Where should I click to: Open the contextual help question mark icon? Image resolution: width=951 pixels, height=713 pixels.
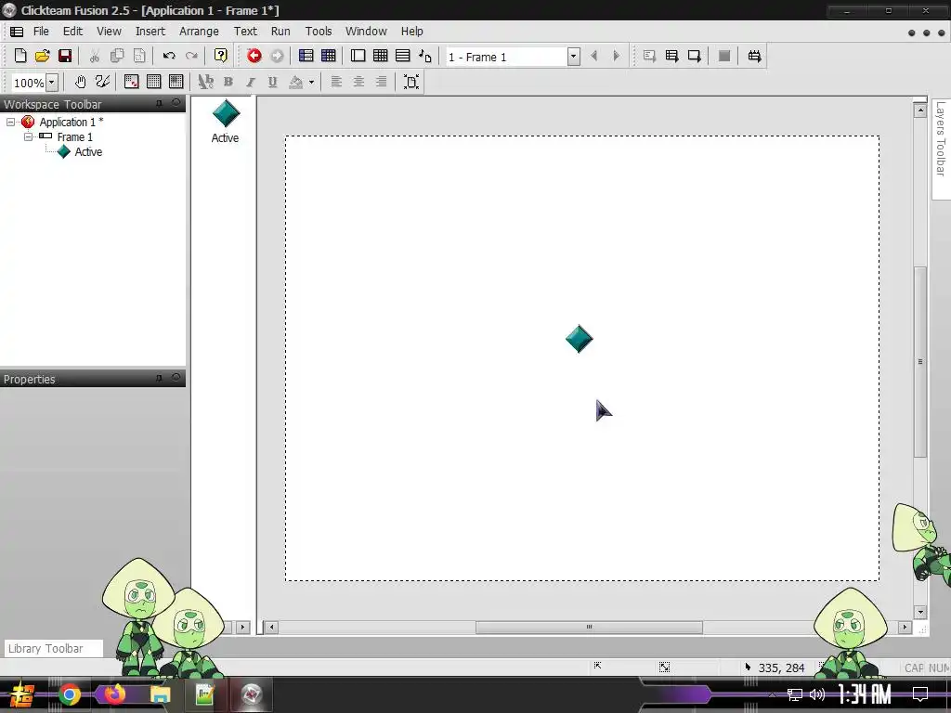221,56
